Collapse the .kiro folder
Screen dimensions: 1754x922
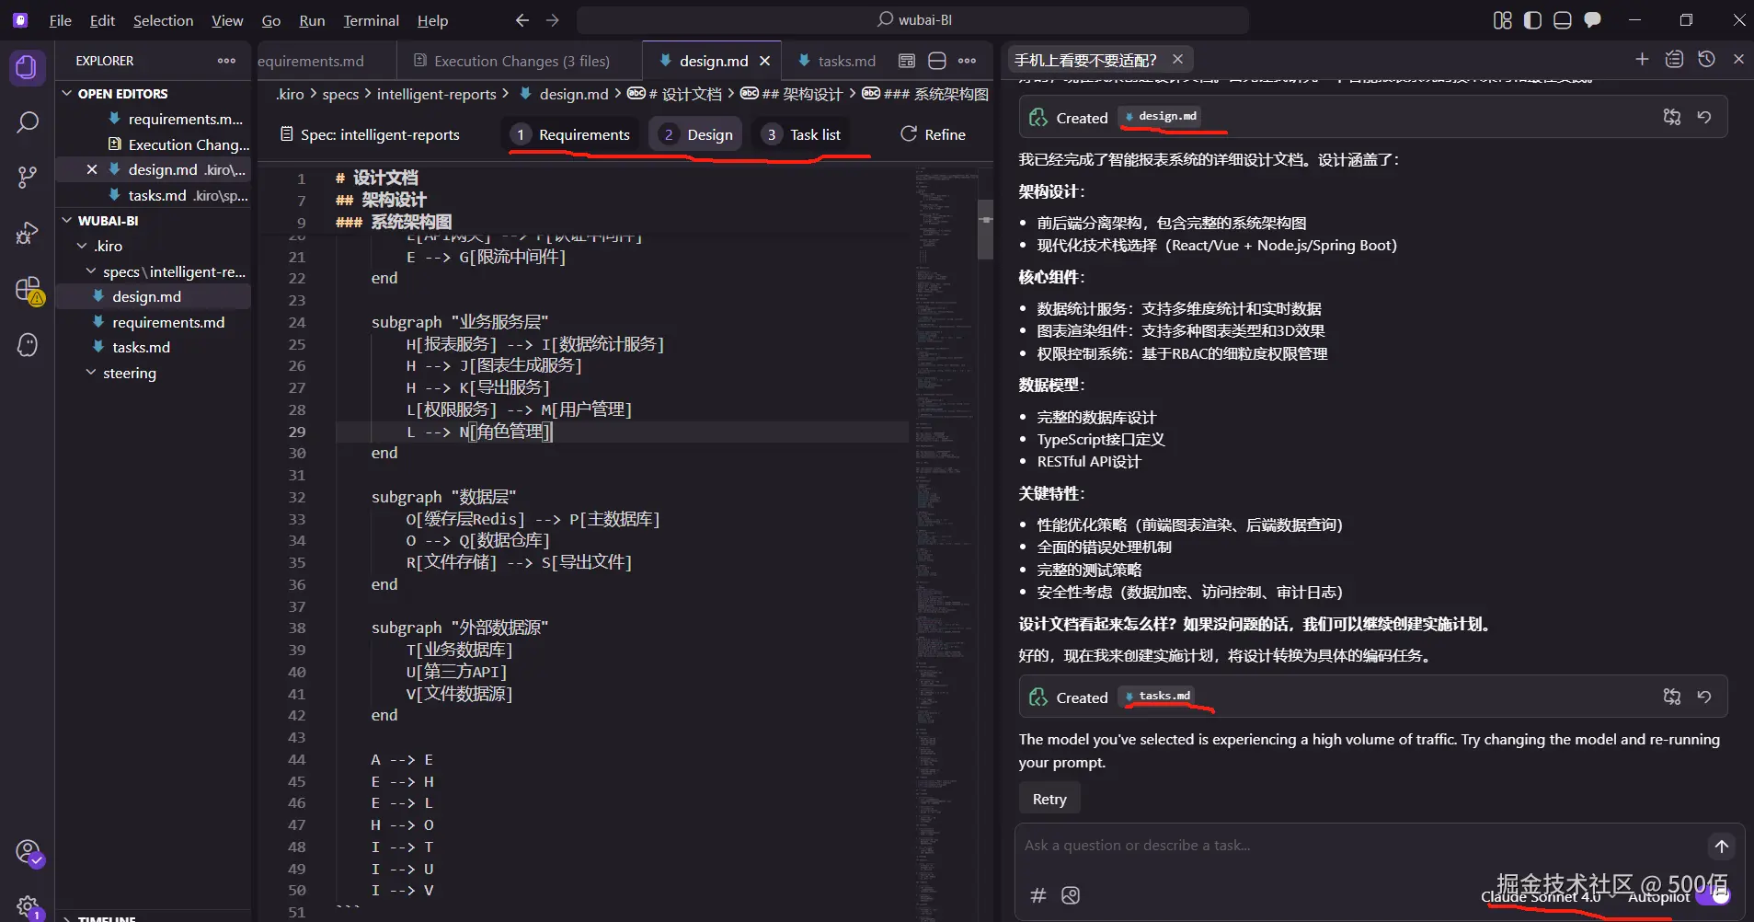point(153,246)
